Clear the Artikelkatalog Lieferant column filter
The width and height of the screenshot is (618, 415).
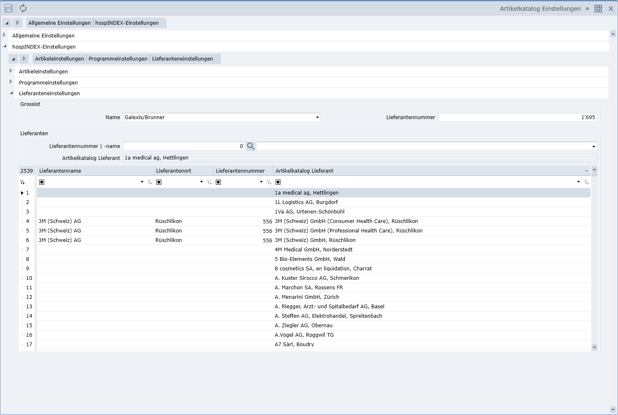(586, 182)
